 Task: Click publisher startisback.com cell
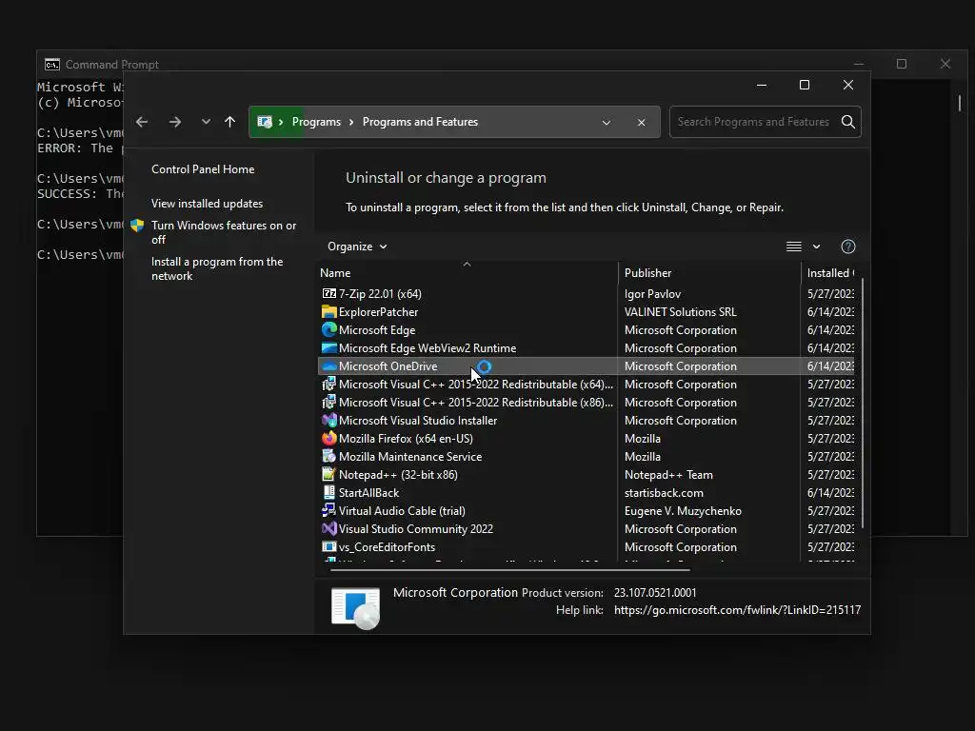(664, 492)
